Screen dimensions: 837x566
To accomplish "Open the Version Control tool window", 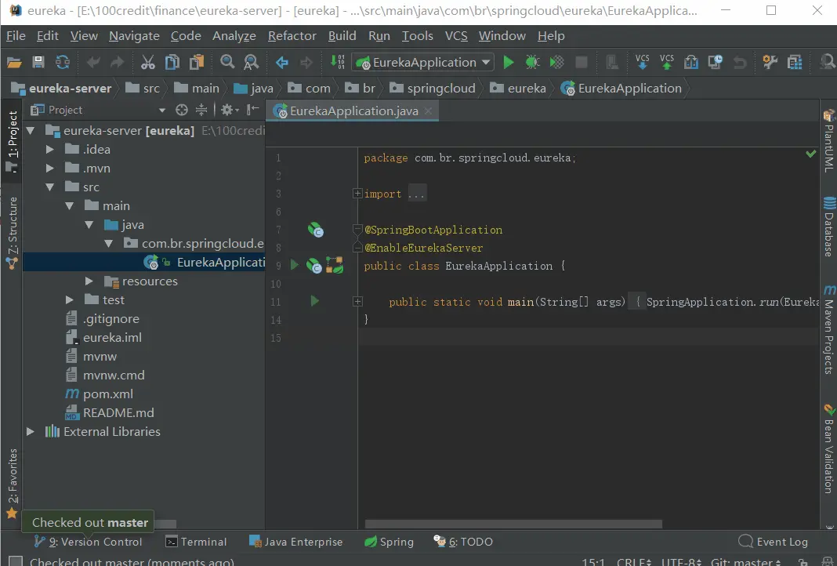I will coord(88,542).
